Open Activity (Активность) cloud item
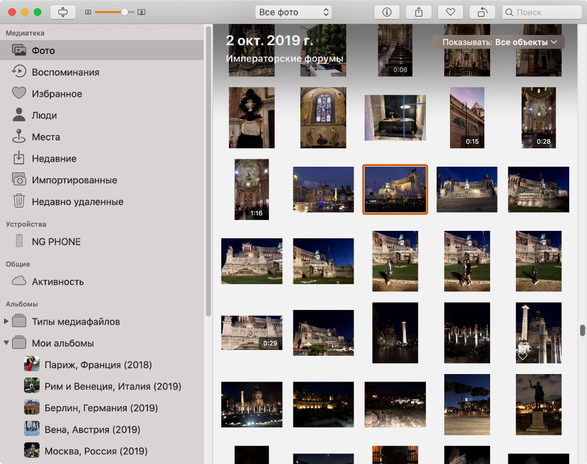Viewport: 587px width, 464px height. [x=58, y=282]
